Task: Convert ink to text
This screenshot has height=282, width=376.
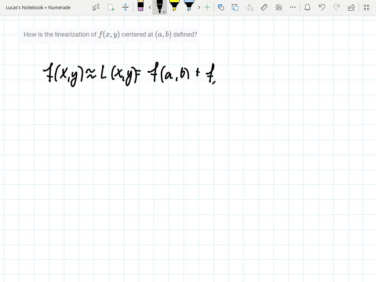Action: coord(249,7)
